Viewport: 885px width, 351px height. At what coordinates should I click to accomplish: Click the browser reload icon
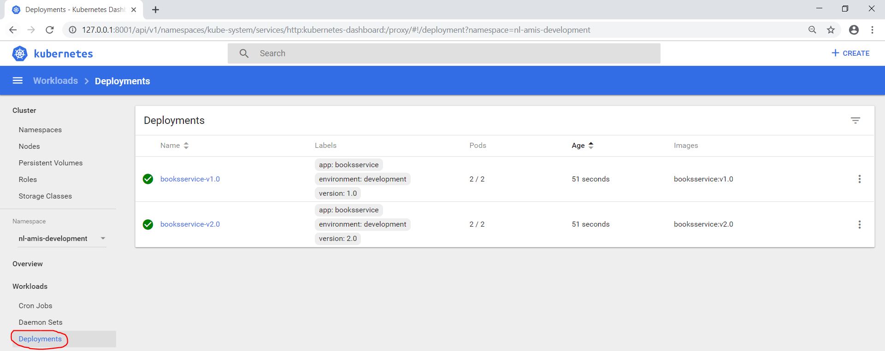point(50,30)
